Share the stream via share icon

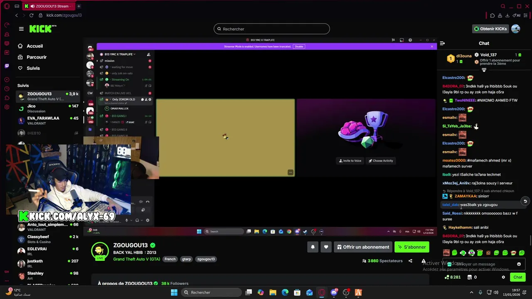[x=410, y=261]
